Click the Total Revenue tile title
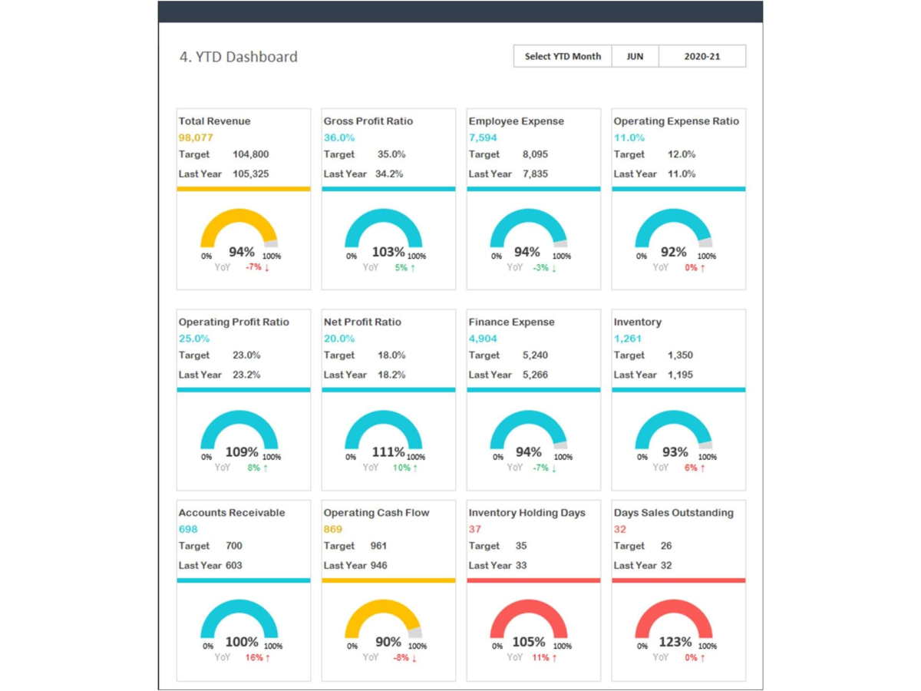Image resolution: width=921 pixels, height=691 pixels. [214, 121]
